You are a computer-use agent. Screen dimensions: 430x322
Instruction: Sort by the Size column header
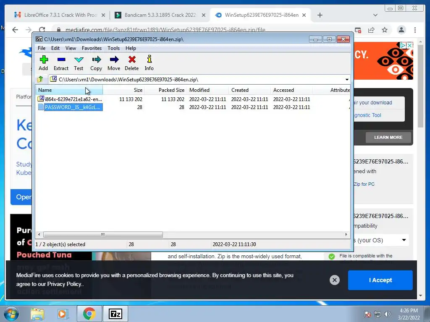[x=124, y=90]
